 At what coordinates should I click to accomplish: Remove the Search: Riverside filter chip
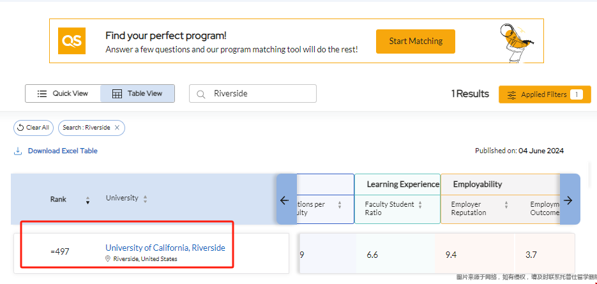tap(117, 128)
